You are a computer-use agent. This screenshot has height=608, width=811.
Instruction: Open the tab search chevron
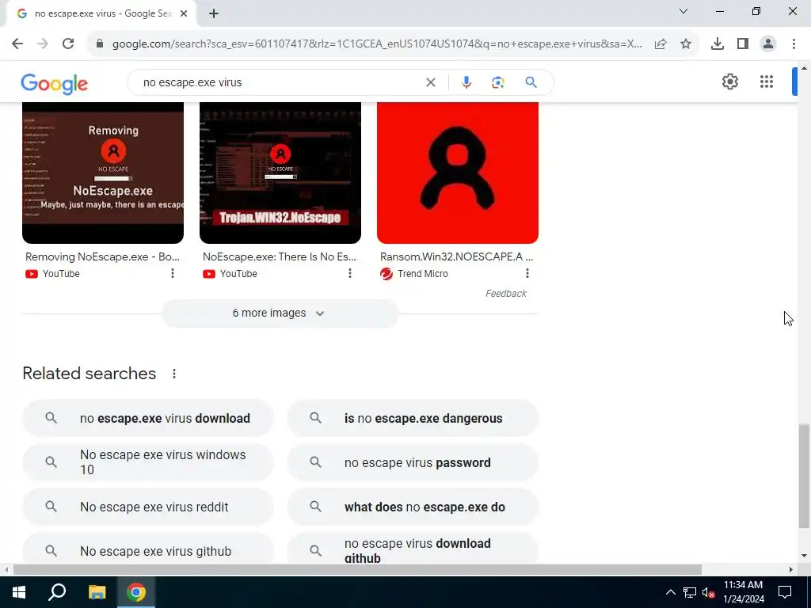tap(683, 11)
